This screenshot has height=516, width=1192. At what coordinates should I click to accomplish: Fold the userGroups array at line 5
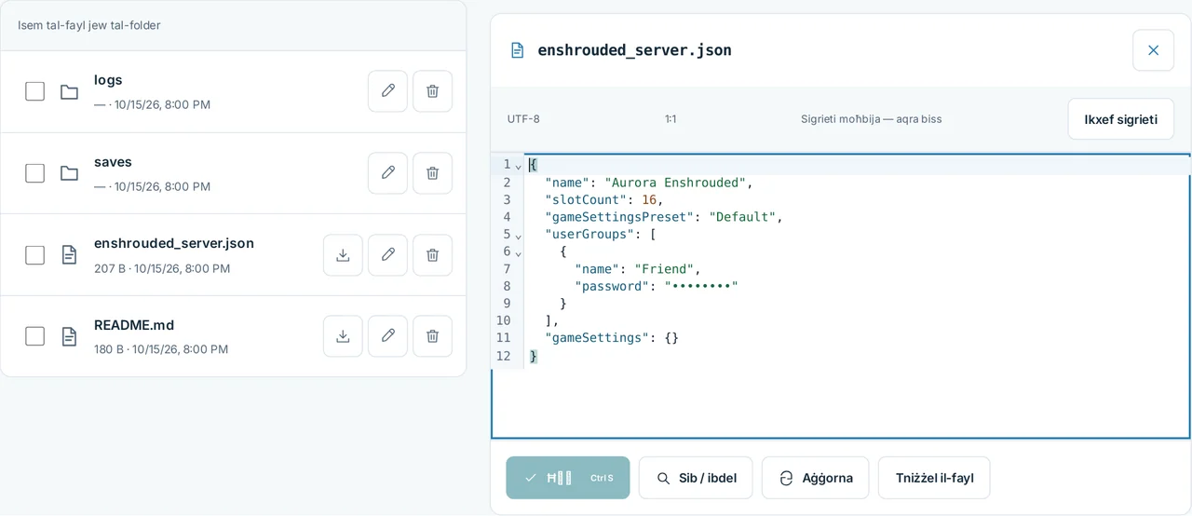click(x=519, y=236)
